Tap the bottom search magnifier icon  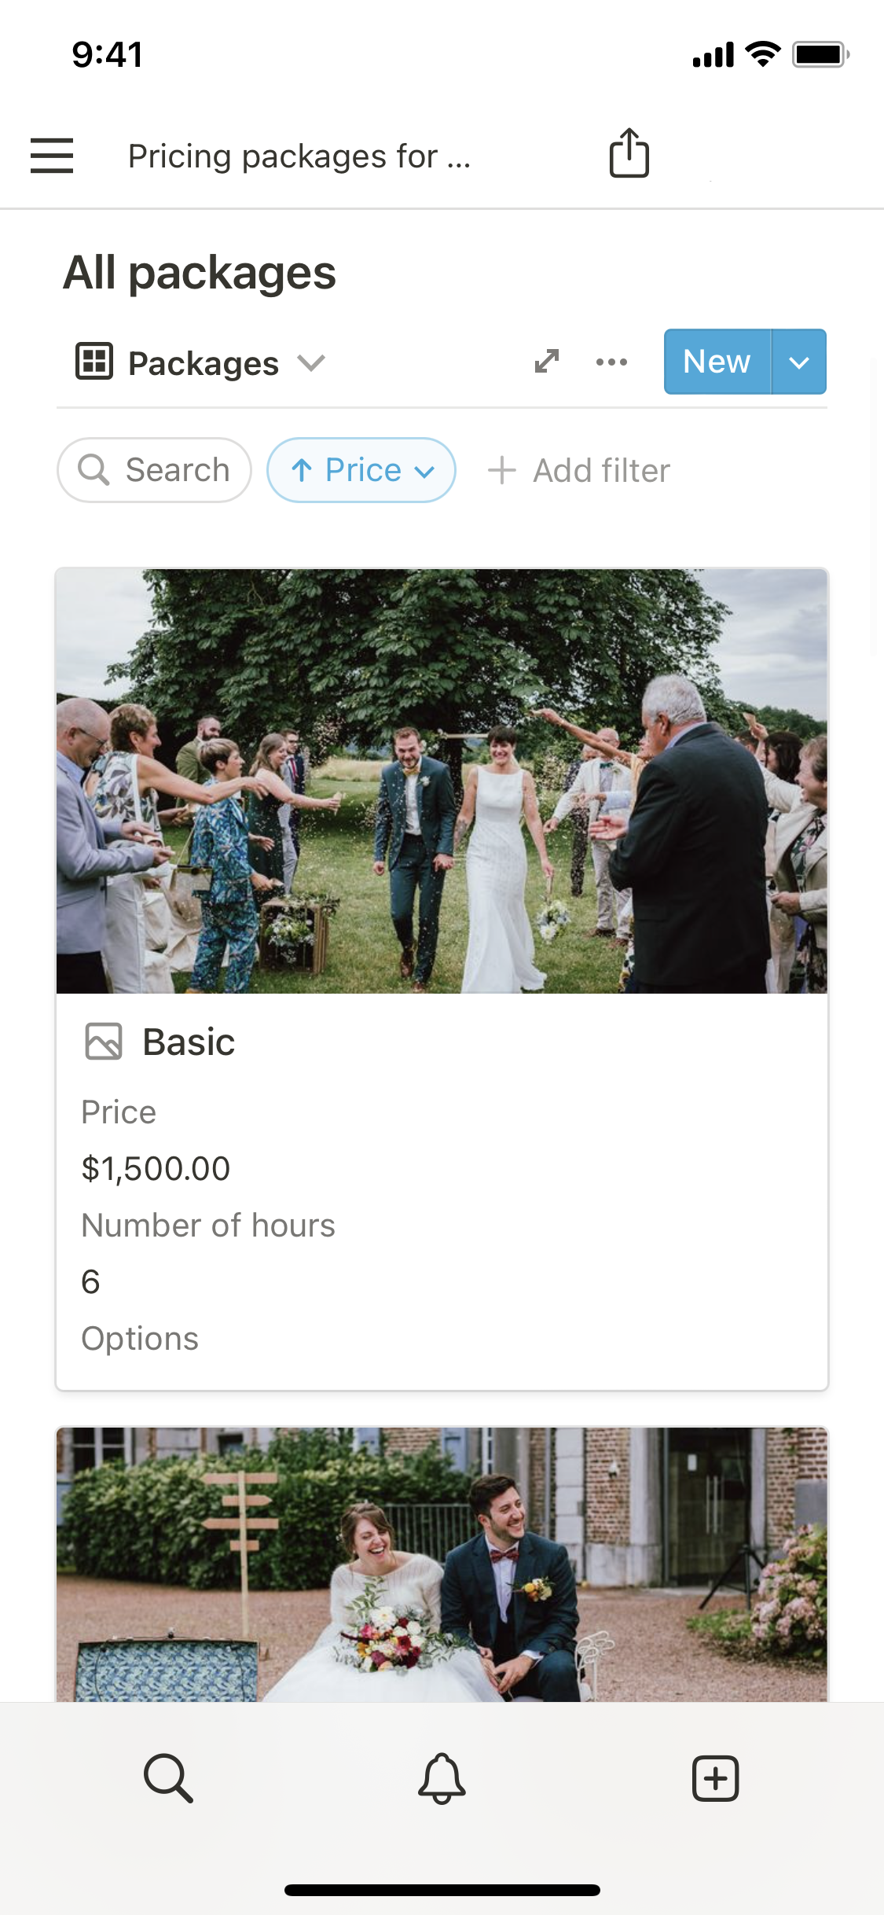(168, 1777)
